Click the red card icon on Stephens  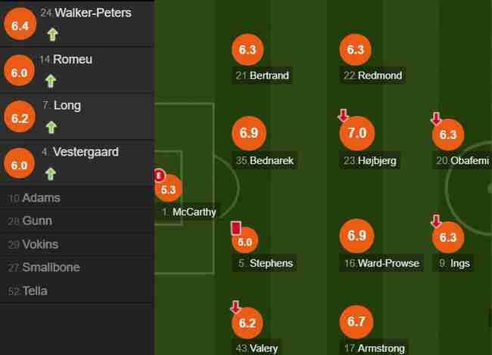pyautogui.click(x=236, y=228)
